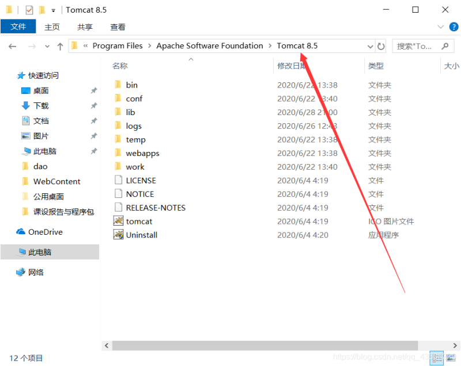
Task: Sort by the 大小 column header
Action: (x=452, y=66)
